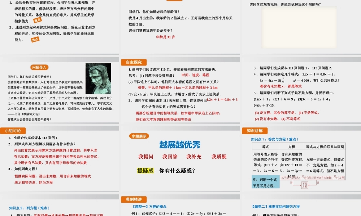Image resolution: width=361 pixels, height=216 pixels.
Task: Select the line 1. 小组合作完成课本 113 页例 1.
Action: pyautogui.click(x=33, y=138)
